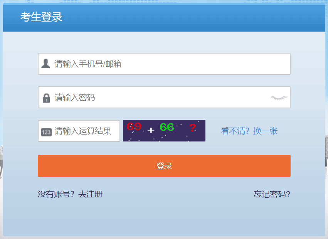Click the white plus sign in captcha
This screenshot has height=239, width=328.
pyautogui.click(x=151, y=130)
